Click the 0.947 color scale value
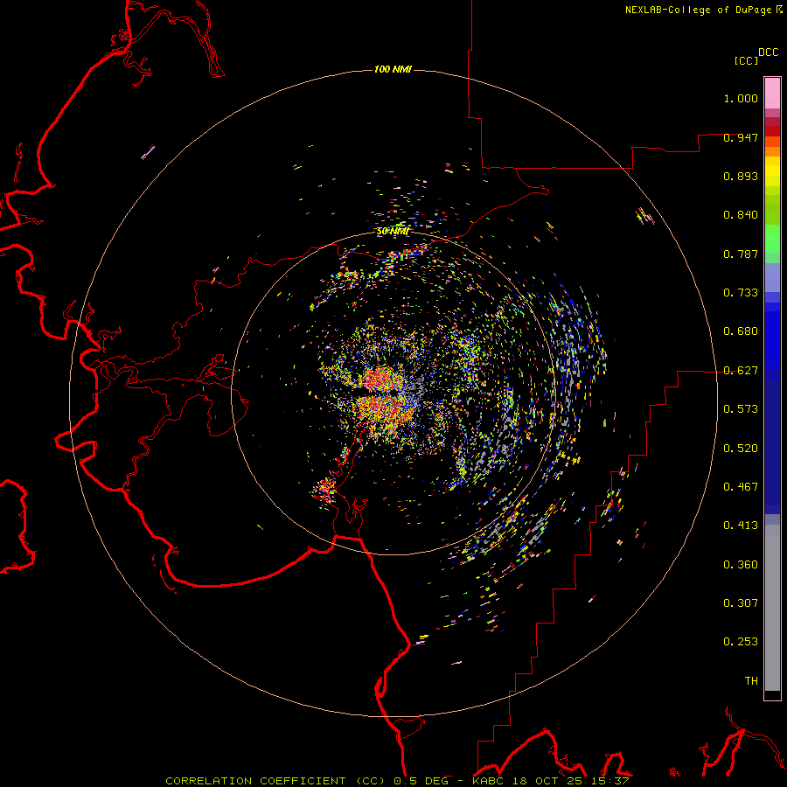787x787 pixels. 741,137
